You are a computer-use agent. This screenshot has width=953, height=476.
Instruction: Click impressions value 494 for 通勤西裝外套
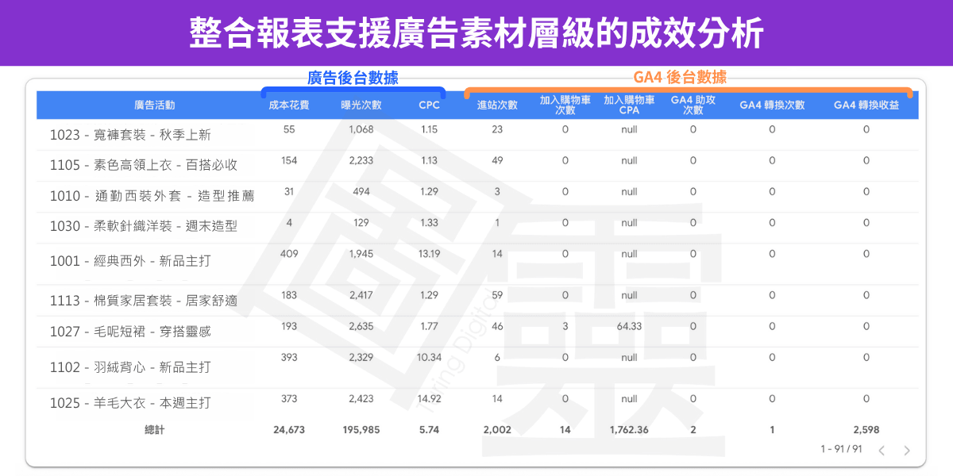361,191
